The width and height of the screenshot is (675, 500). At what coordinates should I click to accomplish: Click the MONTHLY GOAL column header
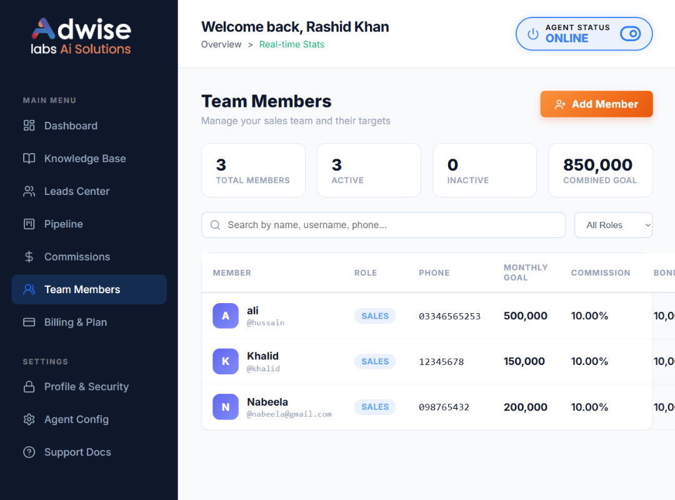526,272
